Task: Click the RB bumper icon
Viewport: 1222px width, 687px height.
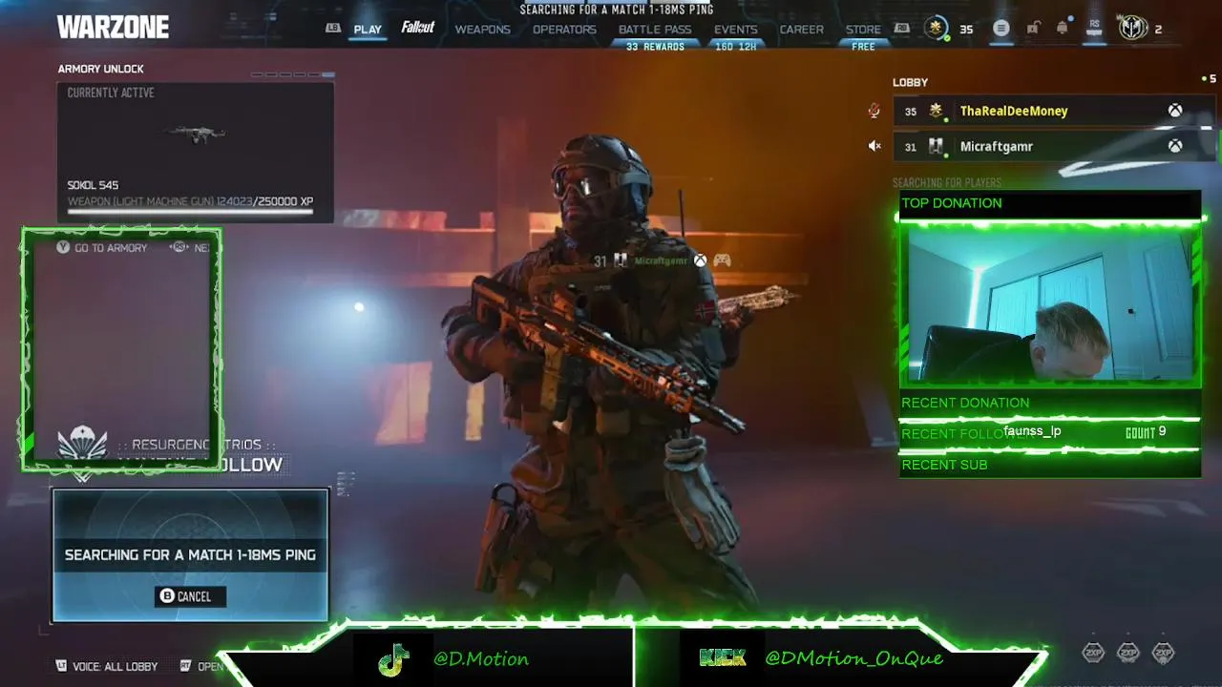Action: point(902,29)
